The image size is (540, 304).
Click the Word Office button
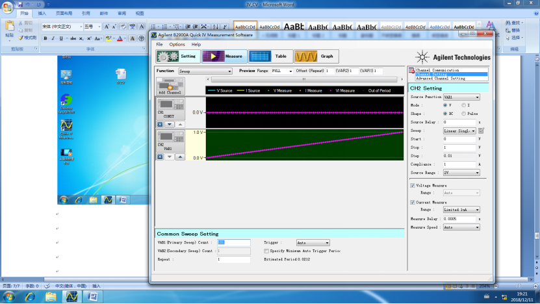8,7
